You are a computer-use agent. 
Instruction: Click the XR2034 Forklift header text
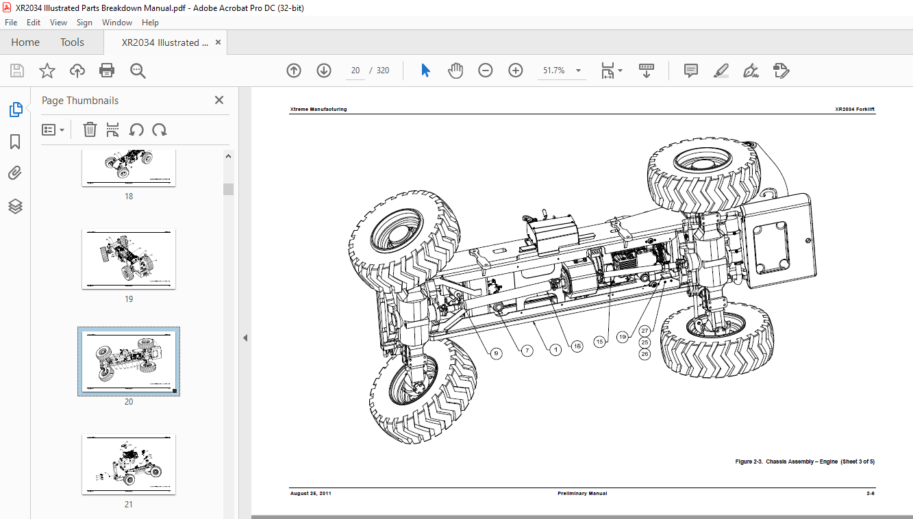855,110
